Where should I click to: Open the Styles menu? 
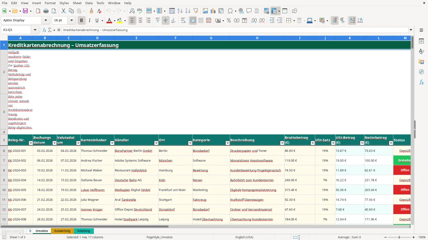(64, 3)
